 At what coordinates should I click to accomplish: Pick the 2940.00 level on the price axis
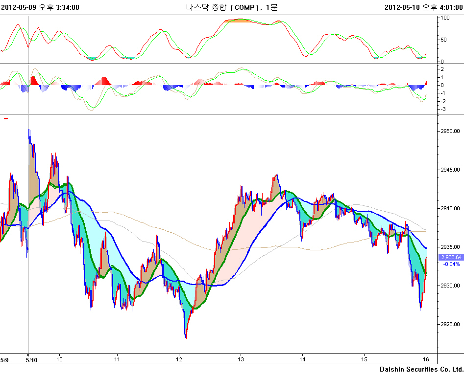[450, 209]
